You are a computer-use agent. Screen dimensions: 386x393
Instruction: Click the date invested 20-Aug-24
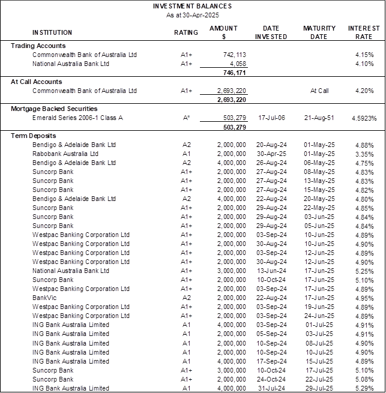[271, 145]
